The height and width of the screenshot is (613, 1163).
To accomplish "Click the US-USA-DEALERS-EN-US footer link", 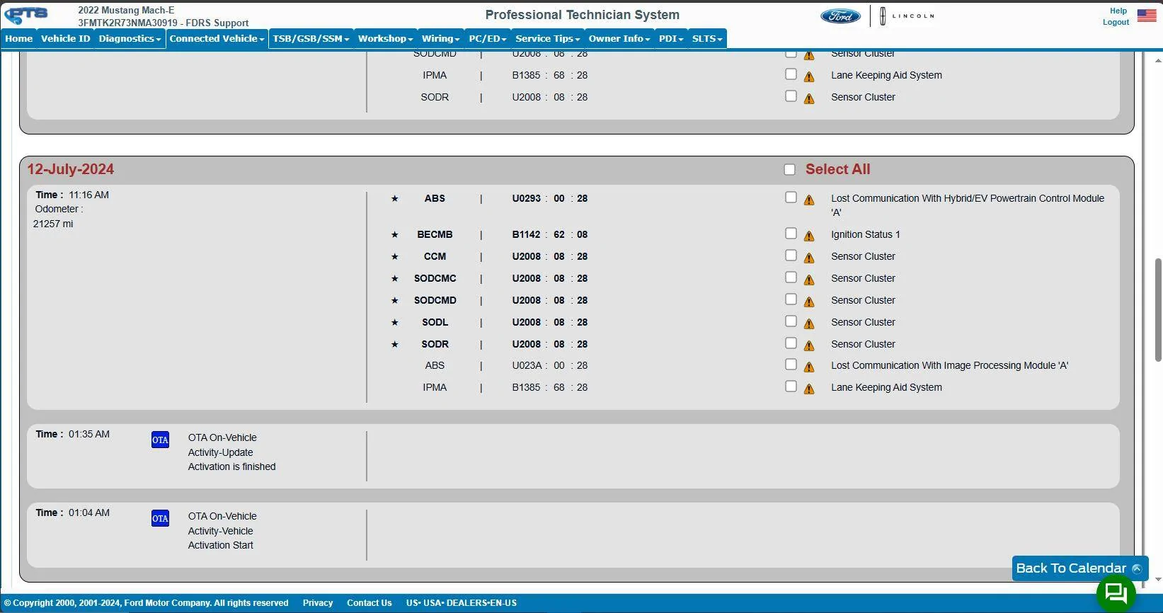I will [x=462, y=603].
